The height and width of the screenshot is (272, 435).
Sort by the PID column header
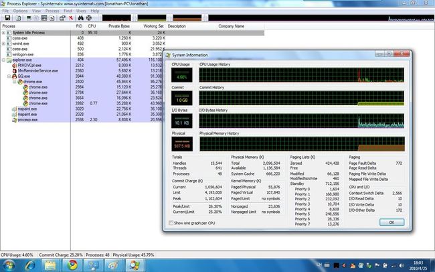(x=79, y=26)
